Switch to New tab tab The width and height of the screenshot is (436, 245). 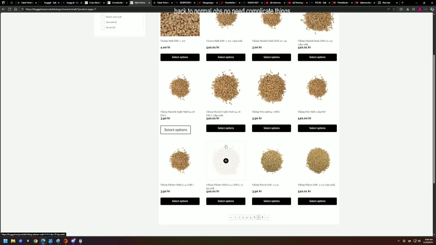(x=388, y=3)
